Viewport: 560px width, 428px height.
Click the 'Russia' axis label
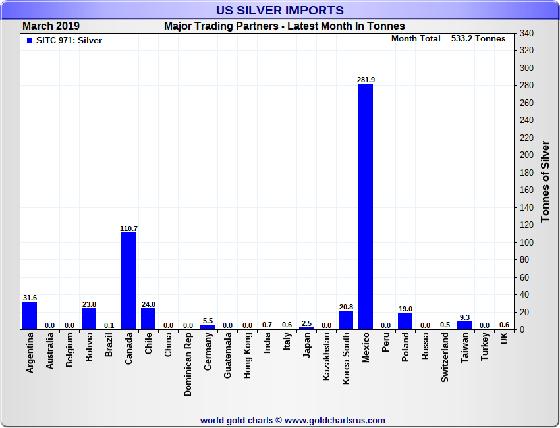point(425,346)
